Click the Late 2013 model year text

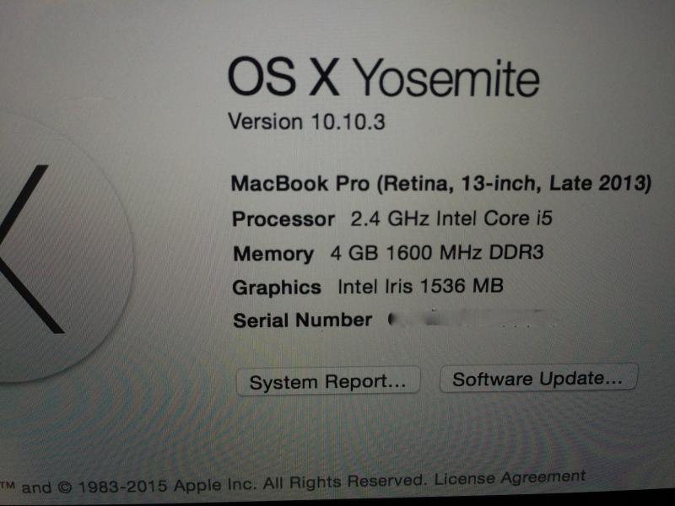coord(600,183)
